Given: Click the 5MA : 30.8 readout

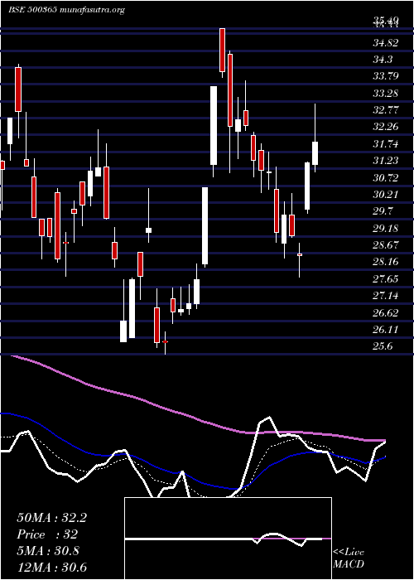Looking at the screenshot, I should (x=48, y=551).
